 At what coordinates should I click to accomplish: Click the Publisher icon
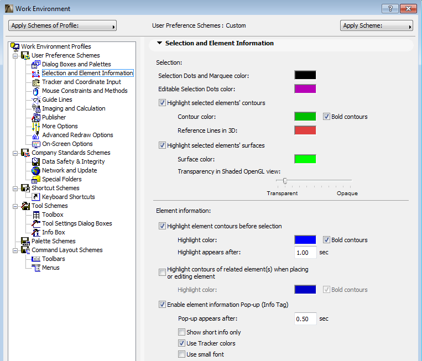tap(36, 117)
